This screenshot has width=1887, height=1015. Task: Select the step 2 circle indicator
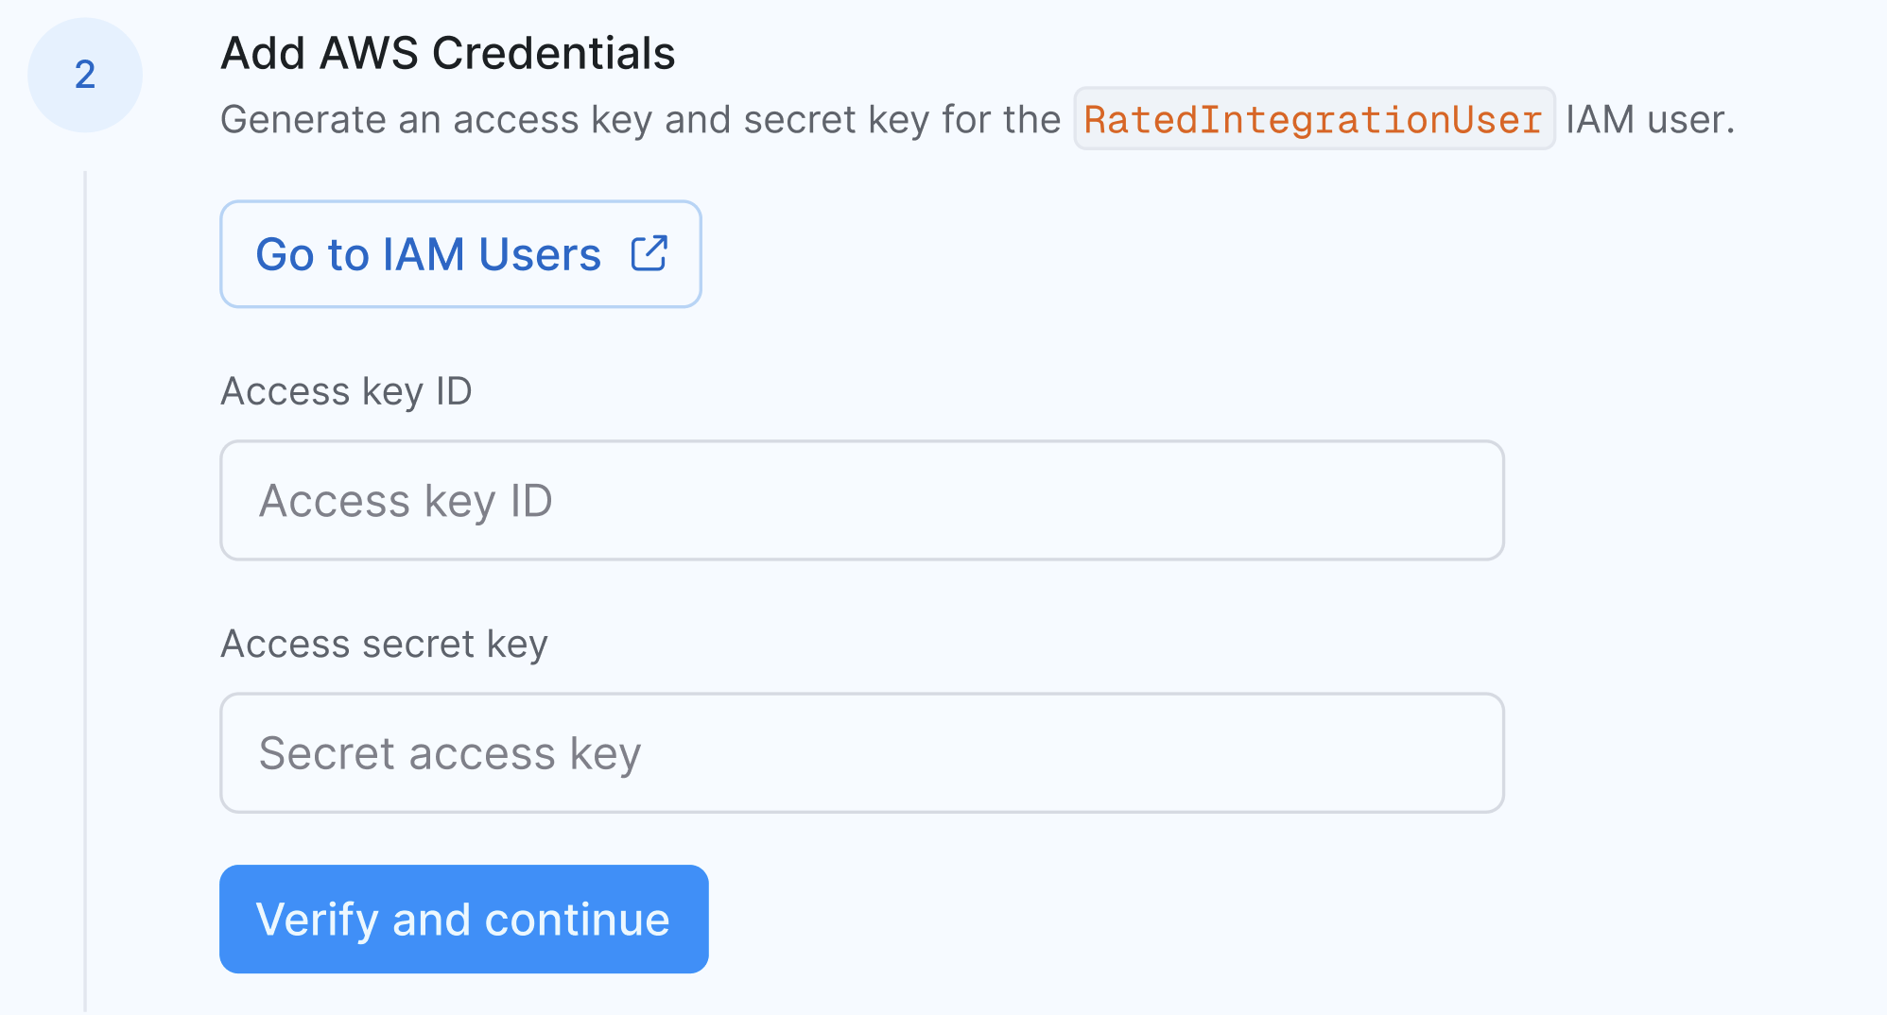point(85,75)
